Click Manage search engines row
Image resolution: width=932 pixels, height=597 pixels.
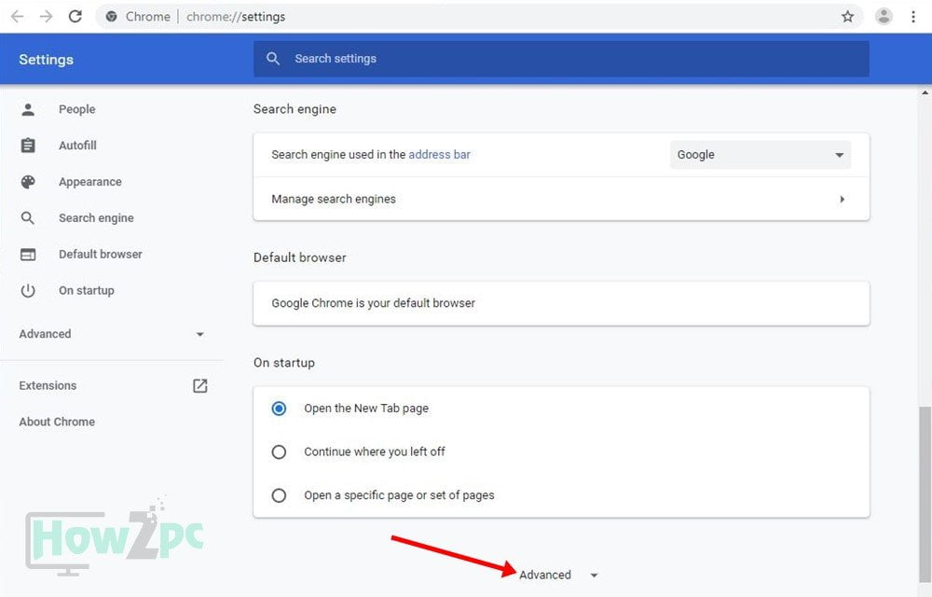point(561,200)
